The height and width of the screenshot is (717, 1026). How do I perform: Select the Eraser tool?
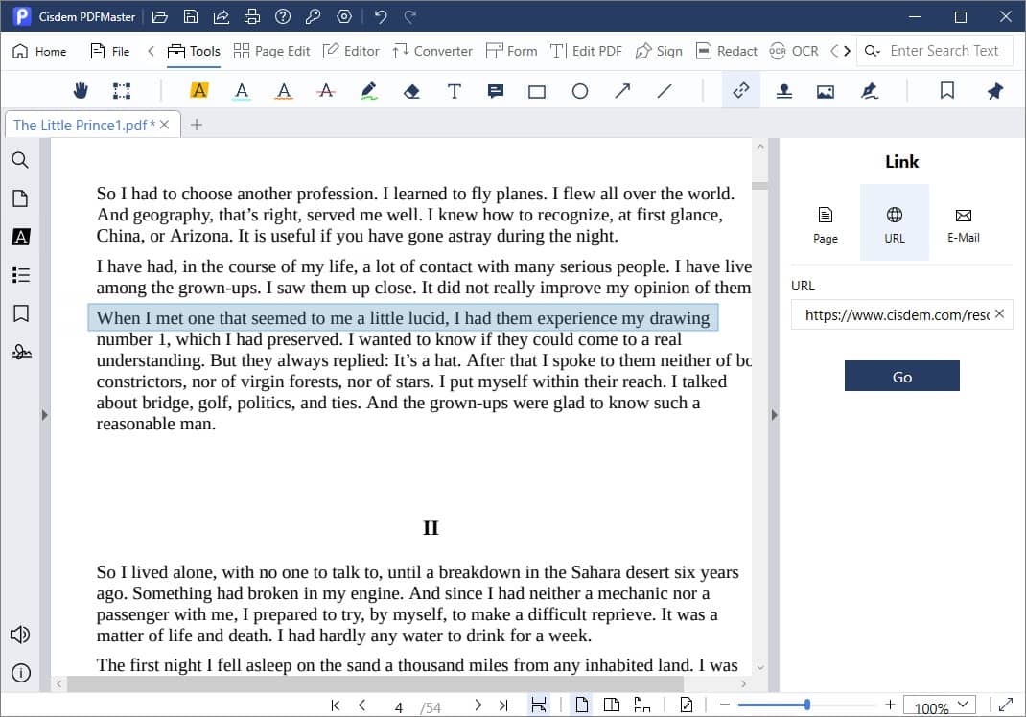coord(410,90)
